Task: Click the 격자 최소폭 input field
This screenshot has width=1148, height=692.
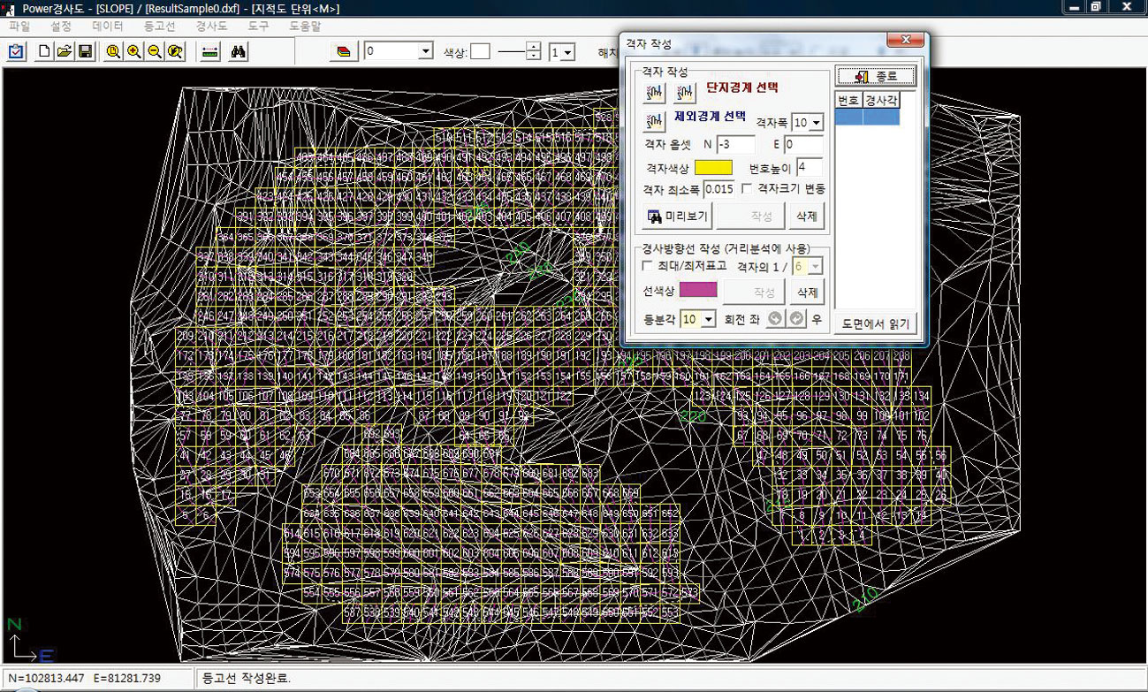Action: point(718,189)
